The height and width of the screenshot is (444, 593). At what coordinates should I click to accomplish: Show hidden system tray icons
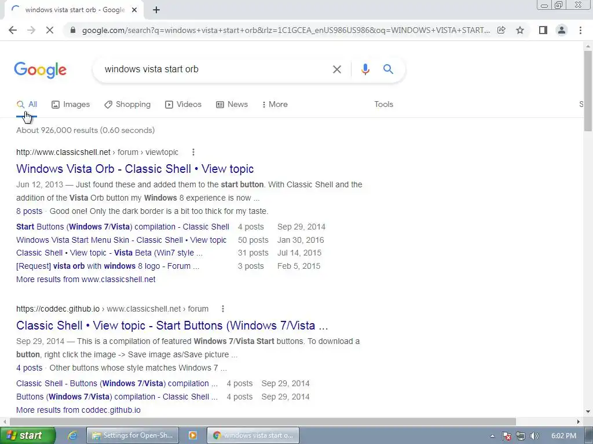click(492, 436)
